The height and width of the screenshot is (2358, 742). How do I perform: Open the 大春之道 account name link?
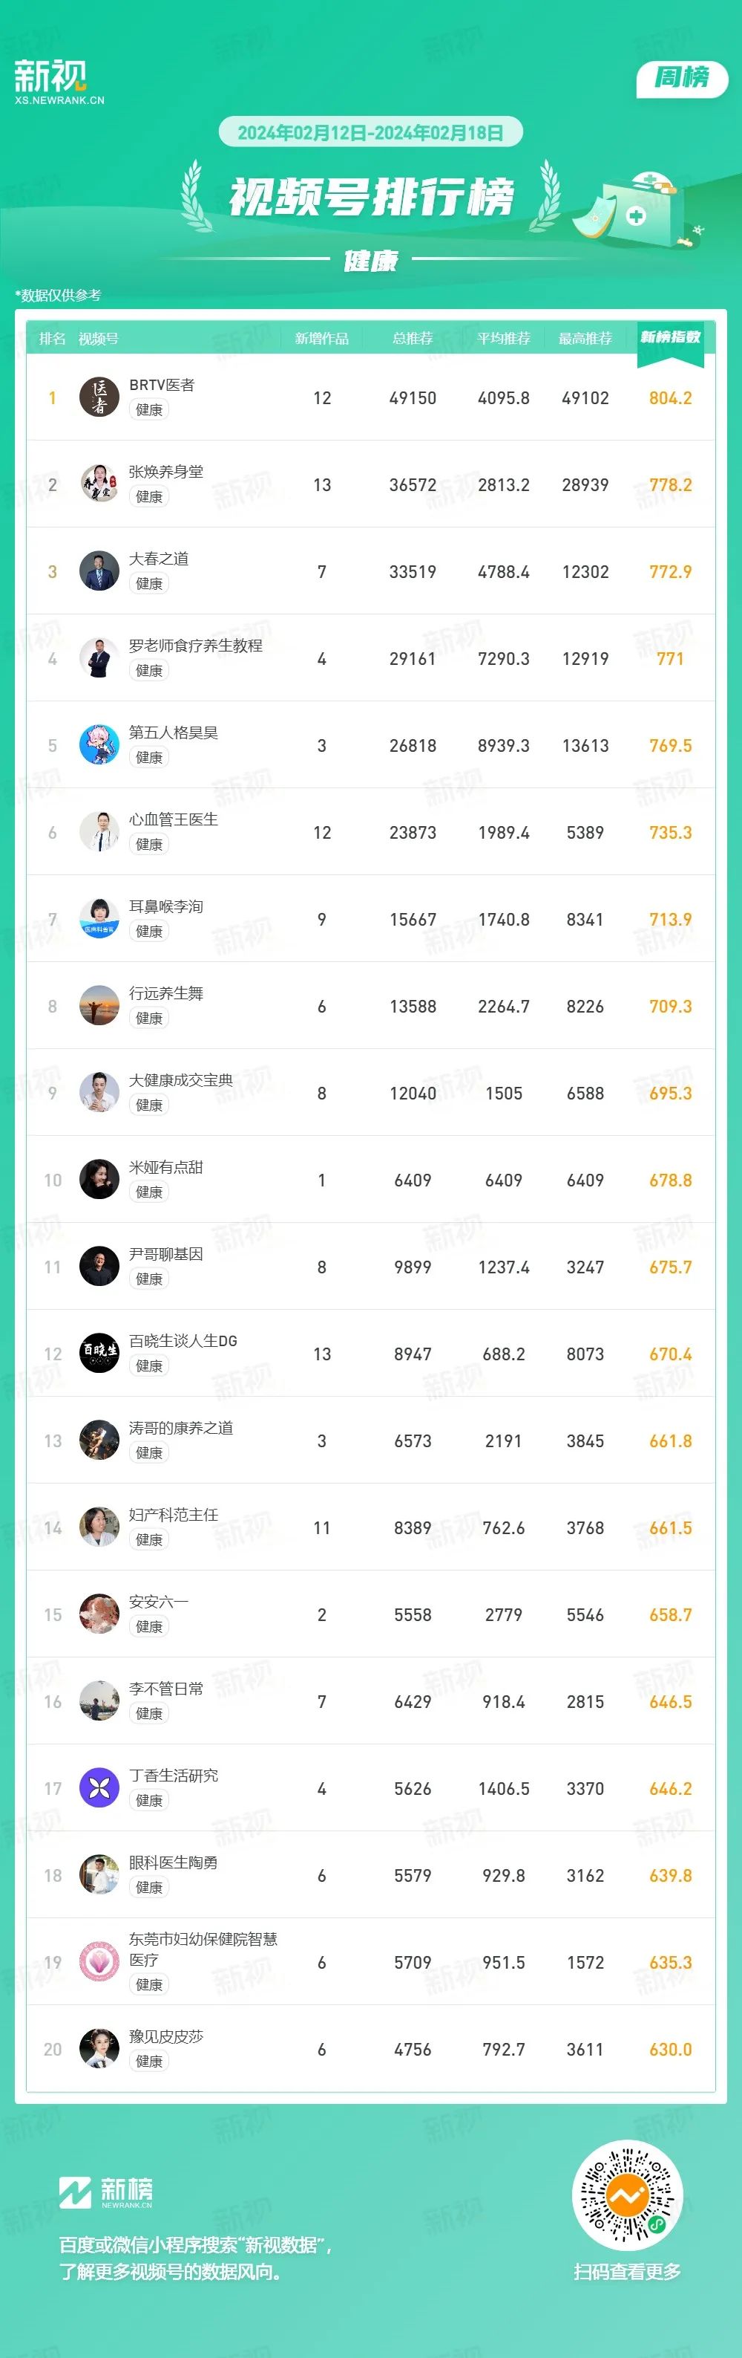(x=159, y=559)
